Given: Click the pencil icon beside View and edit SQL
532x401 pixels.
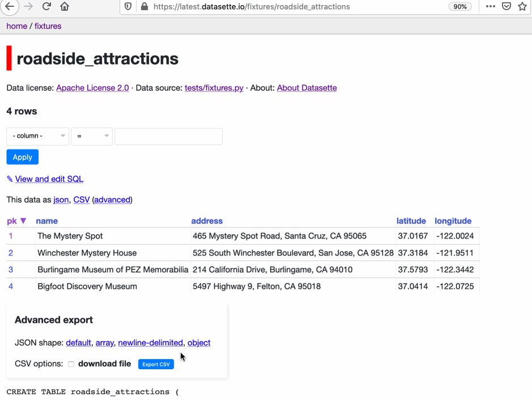Looking at the screenshot, I should (10, 179).
